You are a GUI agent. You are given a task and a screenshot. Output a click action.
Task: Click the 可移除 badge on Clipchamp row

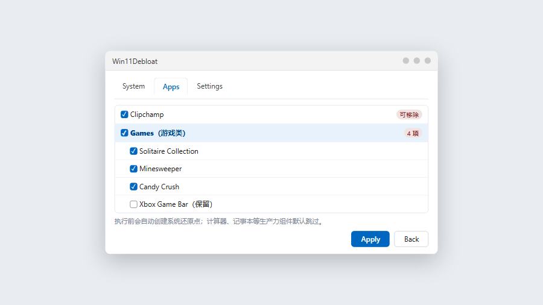(x=409, y=115)
